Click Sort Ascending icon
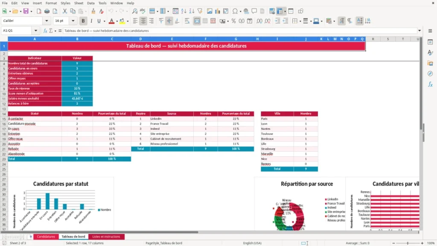 click(184, 11)
